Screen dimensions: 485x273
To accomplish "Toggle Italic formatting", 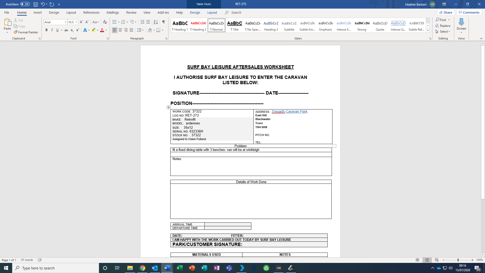I will pos(52,30).
